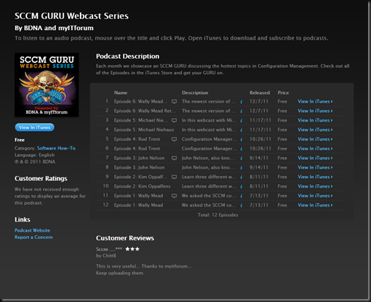The width and height of the screenshot is (371, 302).
Task: Click the 12/7/11 release date in row 1
Action: point(259,101)
